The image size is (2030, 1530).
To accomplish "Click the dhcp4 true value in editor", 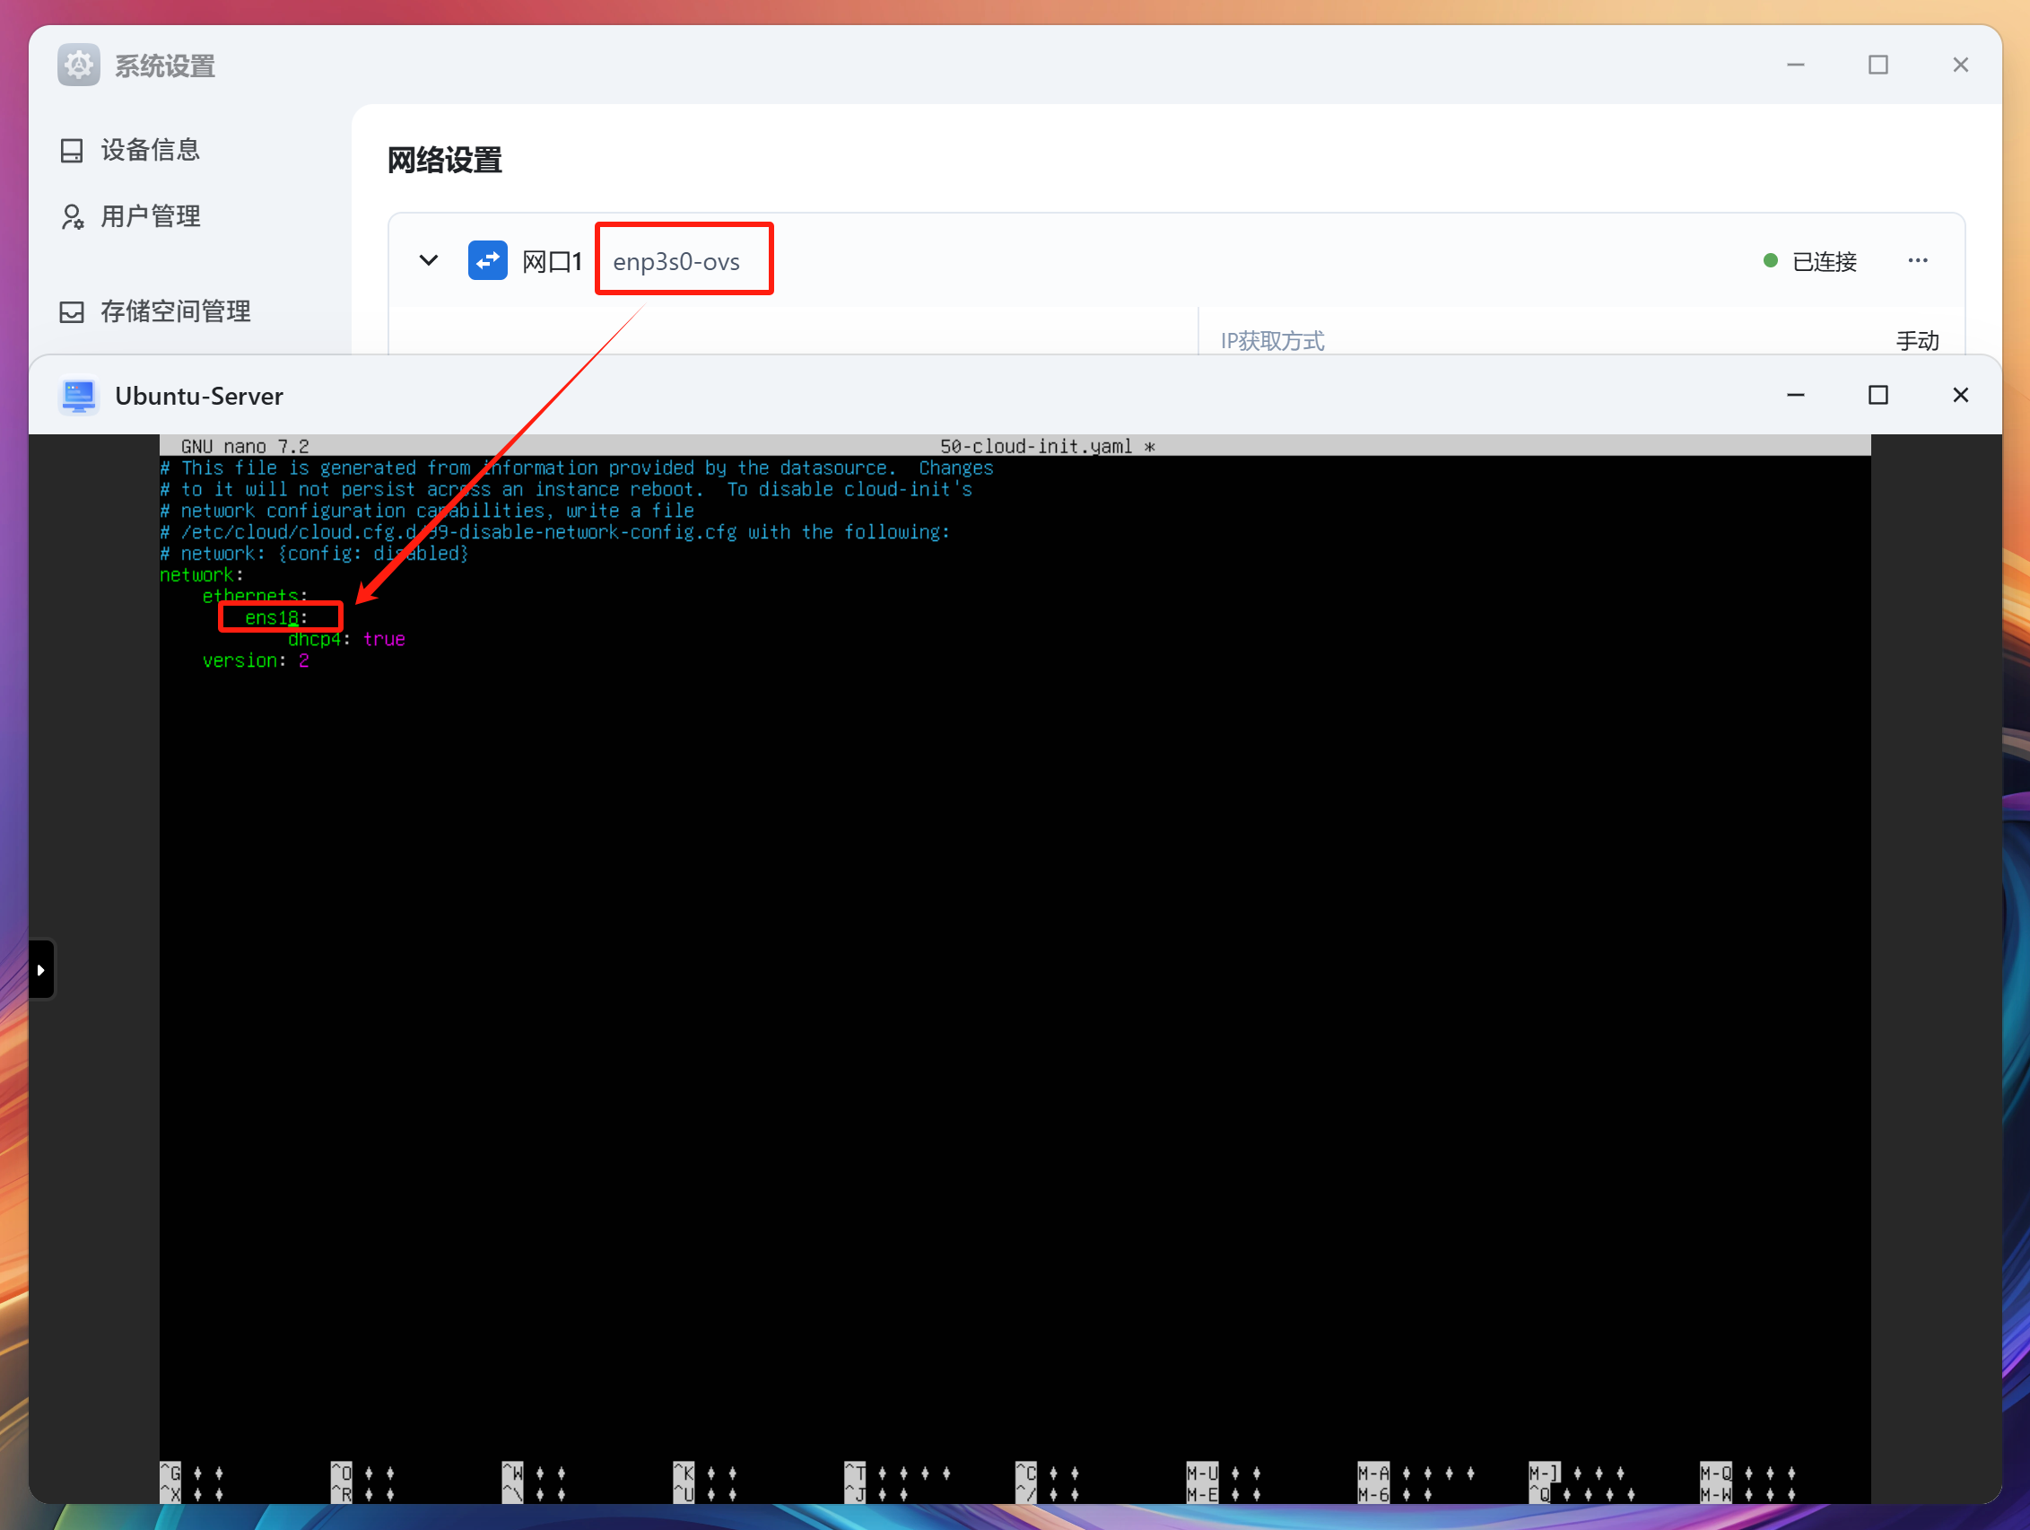I will [384, 639].
